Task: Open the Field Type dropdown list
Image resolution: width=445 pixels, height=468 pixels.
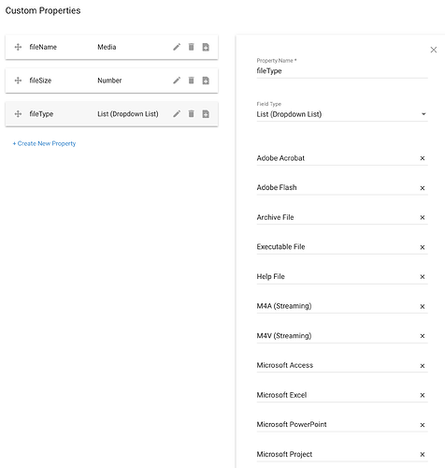Action: [342, 114]
